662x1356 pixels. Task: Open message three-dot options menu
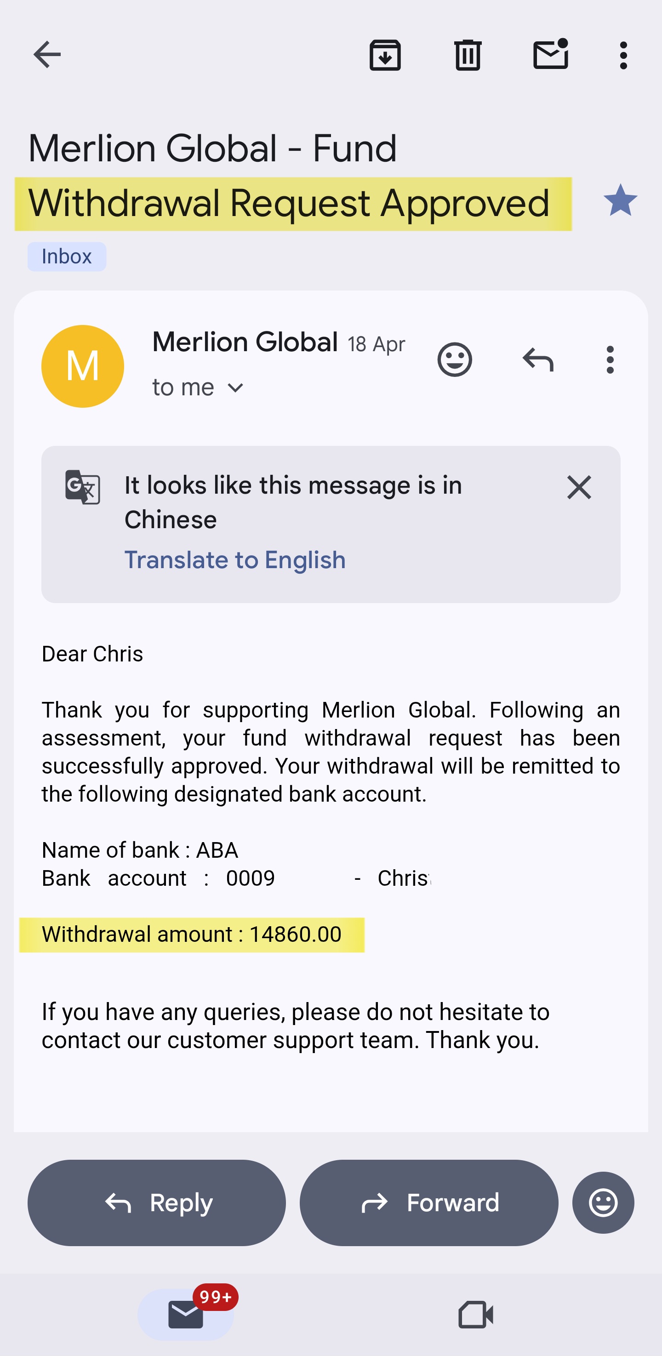coord(610,360)
